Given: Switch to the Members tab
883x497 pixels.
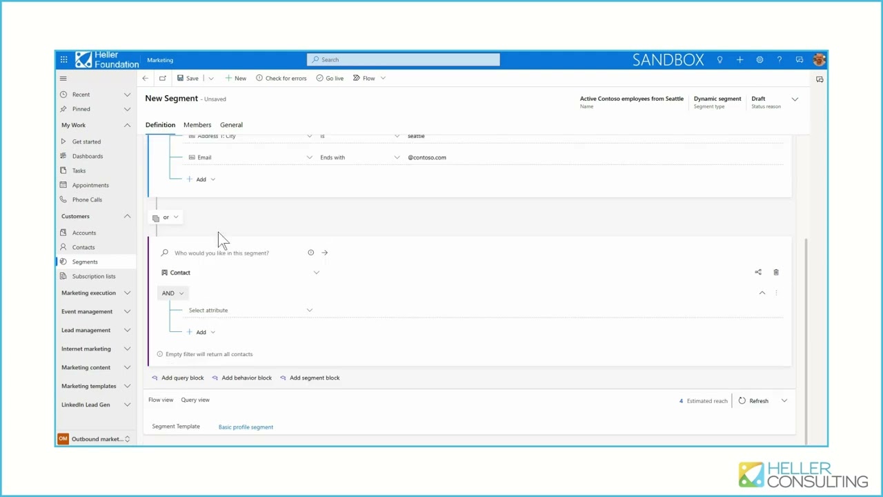Looking at the screenshot, I should [x=197, y=125].
